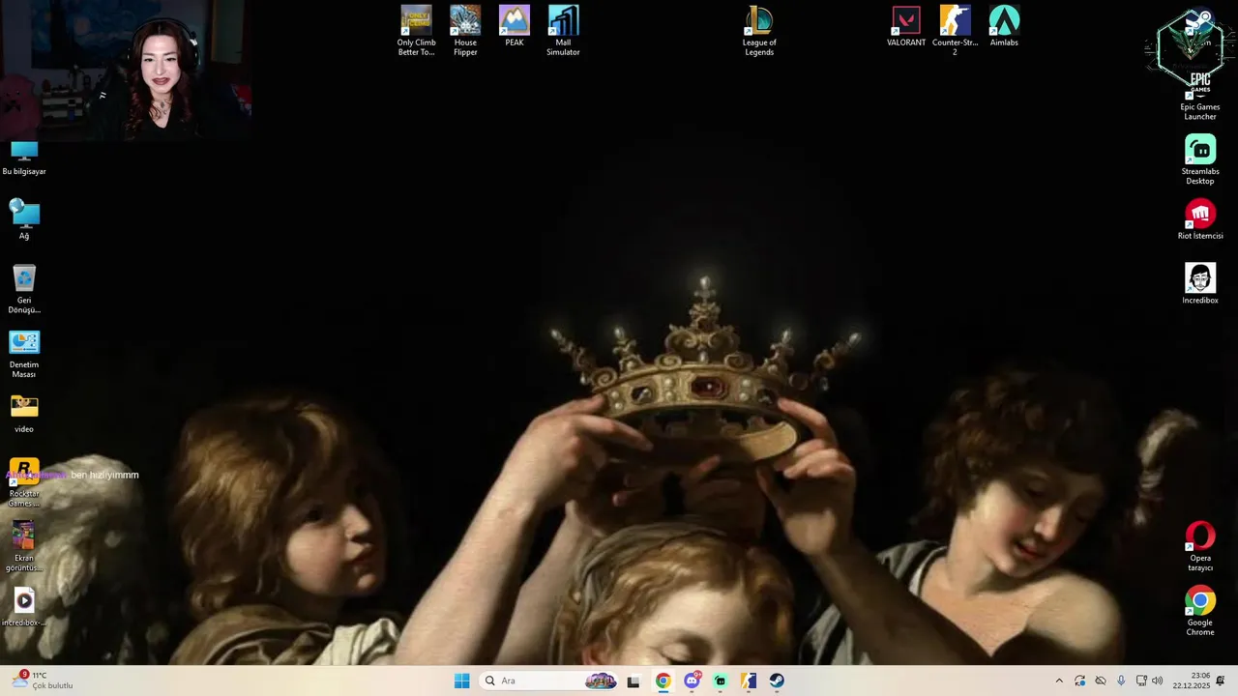Click the Ara taskbar search box
Screen dimensions: 1238x696
pyautogui.click(x=550, y=681)
